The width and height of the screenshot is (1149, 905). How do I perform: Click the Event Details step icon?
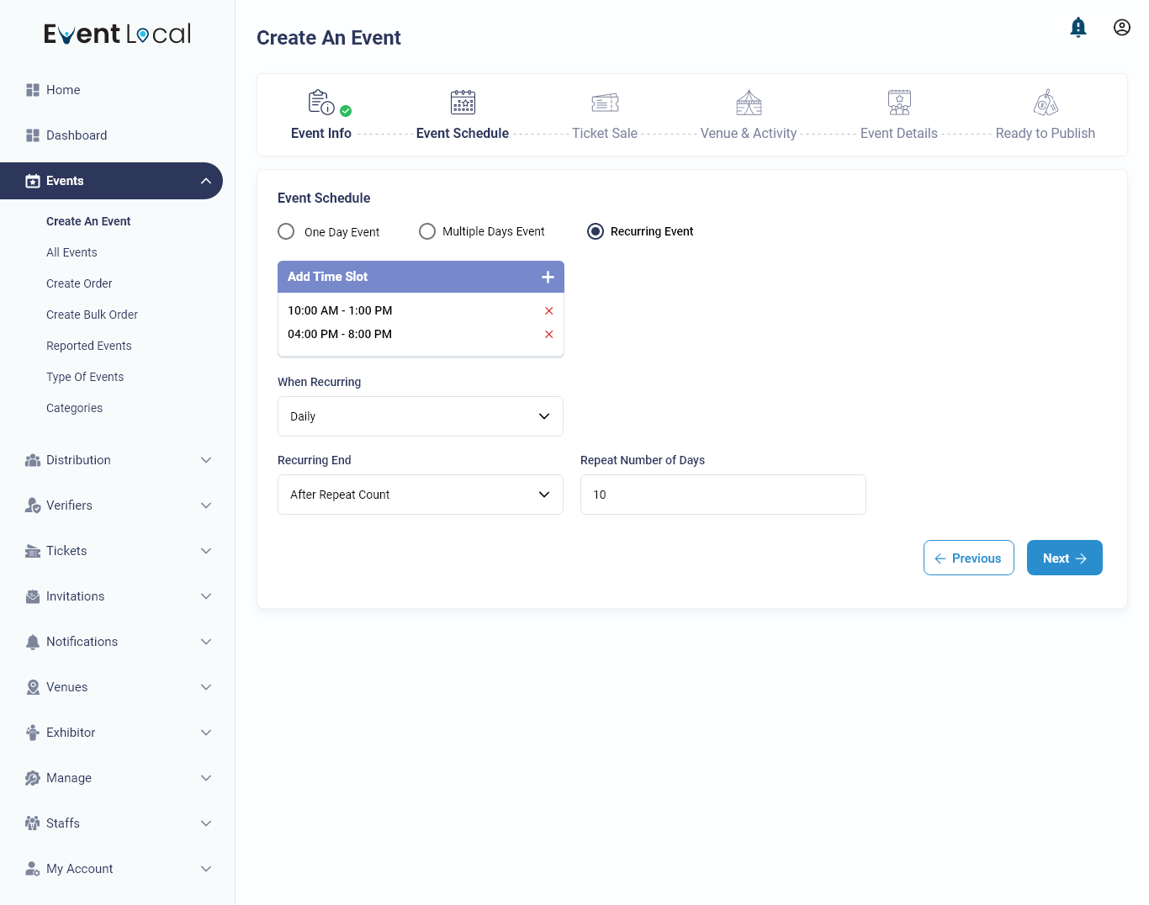click(898, 102)
